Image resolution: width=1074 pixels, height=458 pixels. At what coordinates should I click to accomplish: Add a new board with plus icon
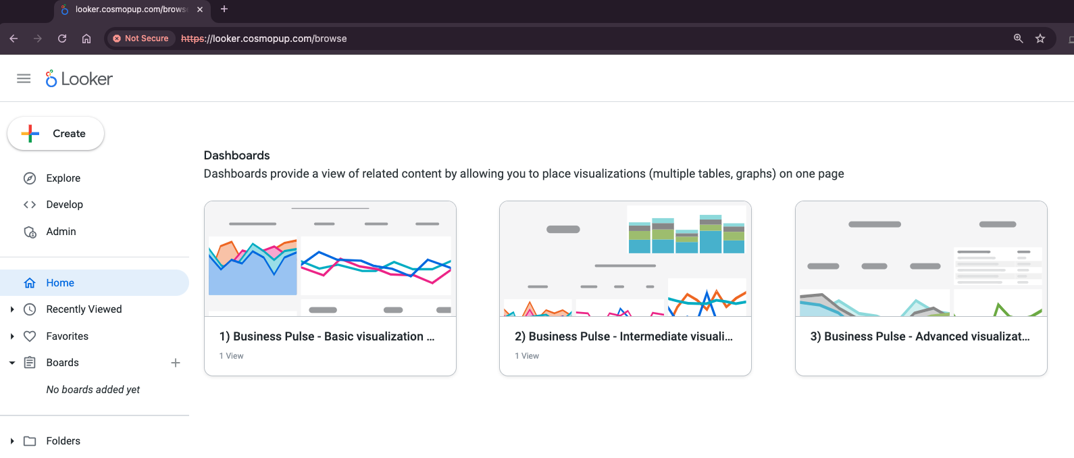point(176,363)
